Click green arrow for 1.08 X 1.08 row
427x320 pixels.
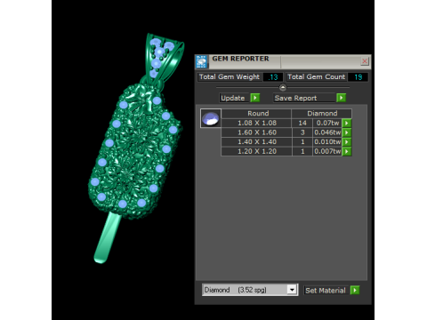click(x=347, y=123)
